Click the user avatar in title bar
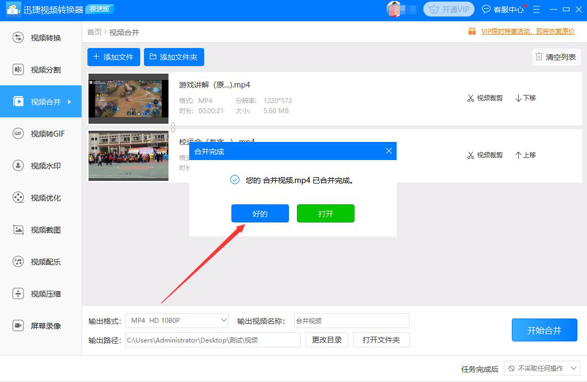 [394, 10]
